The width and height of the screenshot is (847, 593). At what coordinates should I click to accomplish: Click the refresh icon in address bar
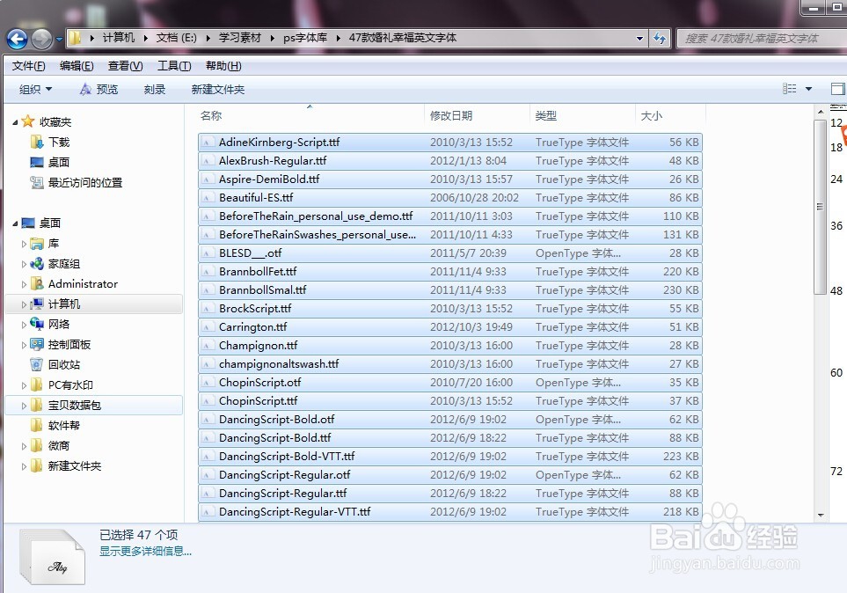[x=660, y=38]
